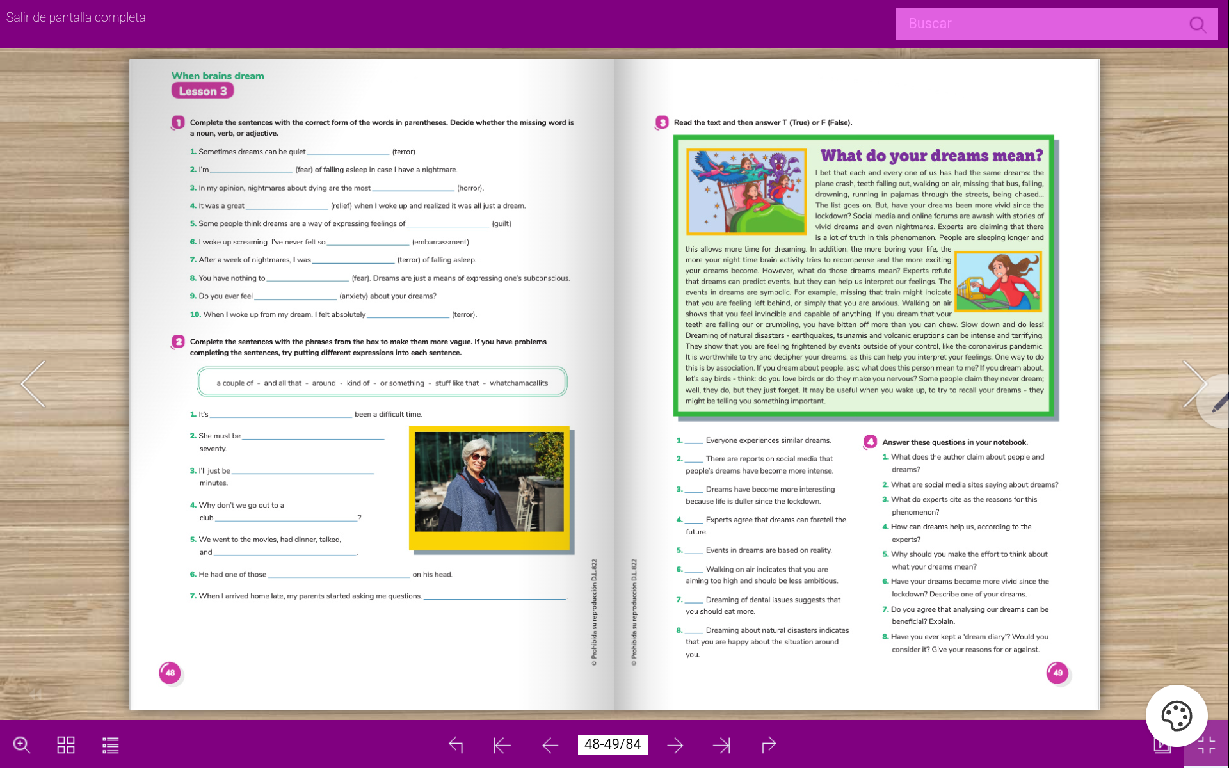
Task: Click the search magnifier icon
Action: (x=1198, y=24)
